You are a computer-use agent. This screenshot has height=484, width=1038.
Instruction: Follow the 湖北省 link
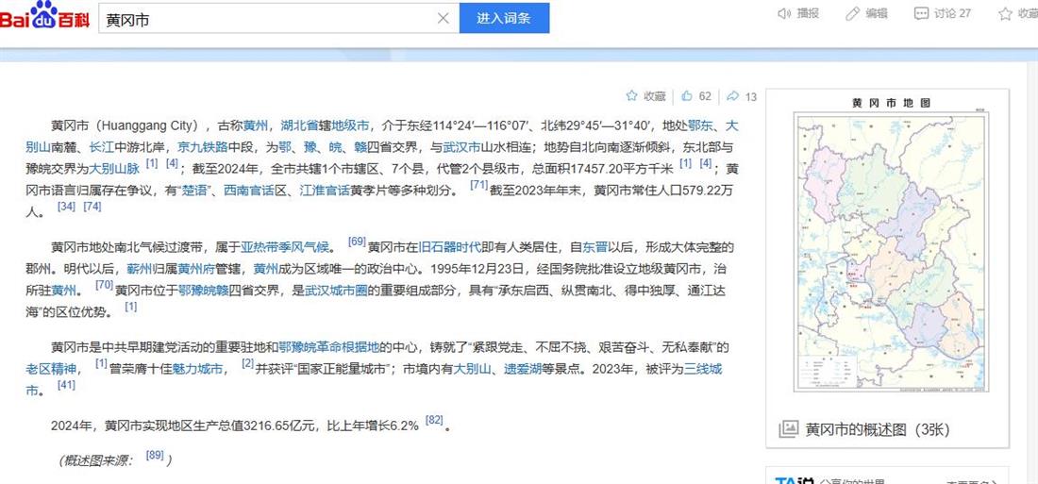coord(298,125)
